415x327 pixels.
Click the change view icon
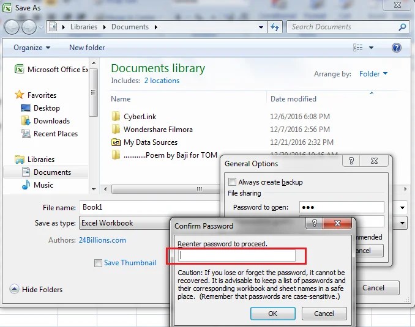(358, 48)
